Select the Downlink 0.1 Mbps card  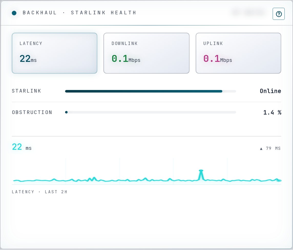tap(146, 53)
